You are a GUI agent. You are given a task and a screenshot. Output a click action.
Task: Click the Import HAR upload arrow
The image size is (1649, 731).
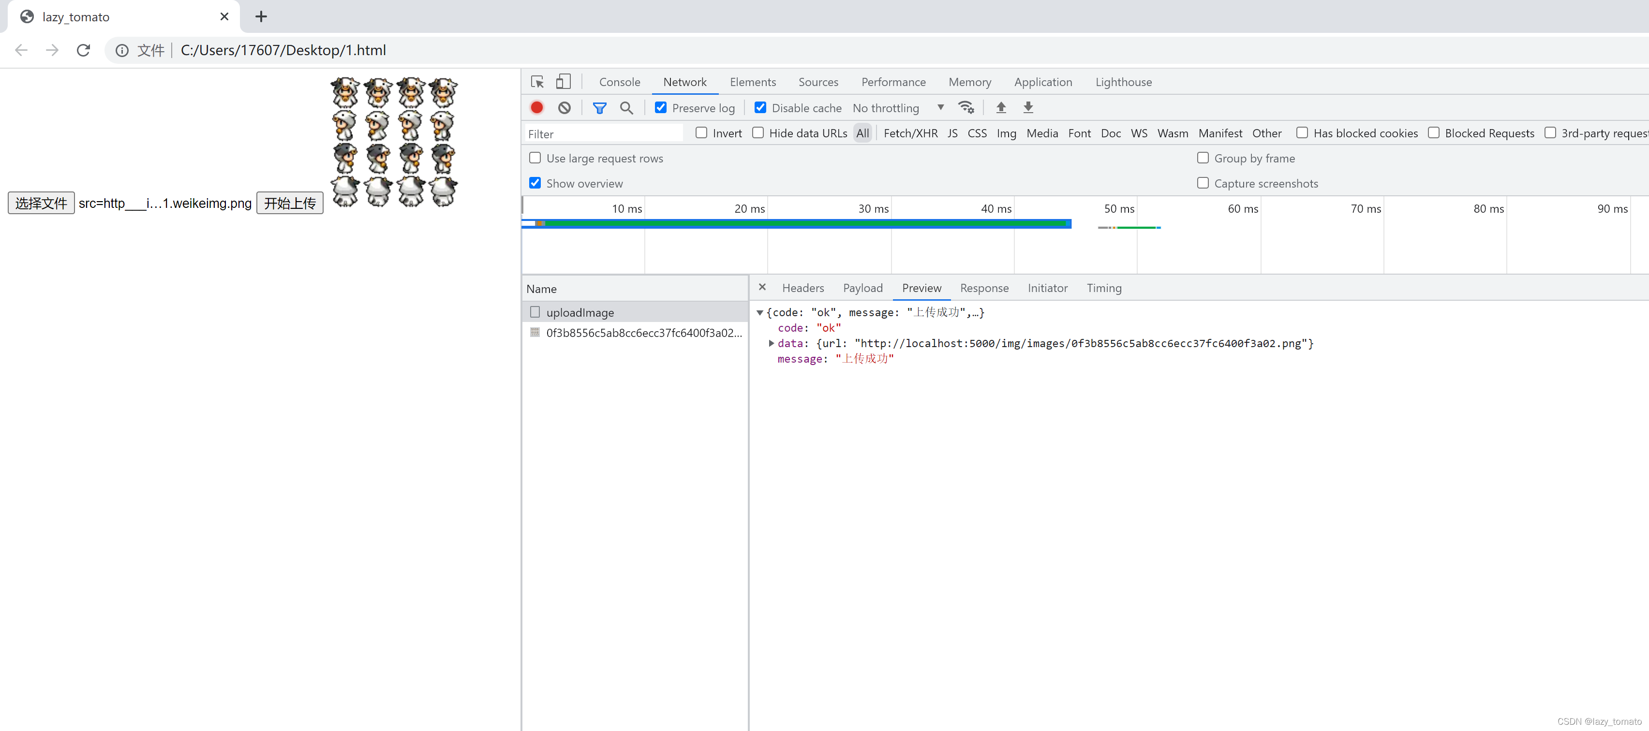1001,107
